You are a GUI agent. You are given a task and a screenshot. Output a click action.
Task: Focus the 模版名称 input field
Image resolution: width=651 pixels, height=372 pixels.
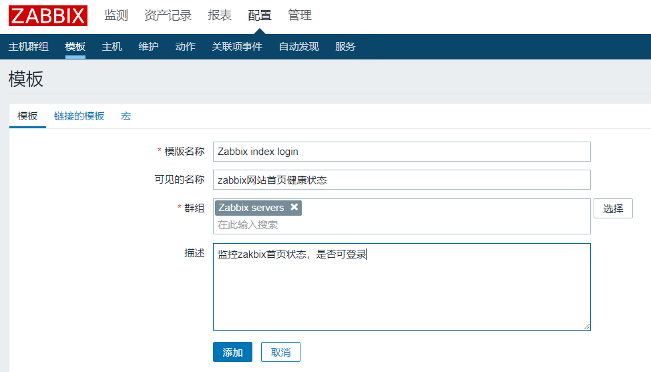[x=401, y=152]
